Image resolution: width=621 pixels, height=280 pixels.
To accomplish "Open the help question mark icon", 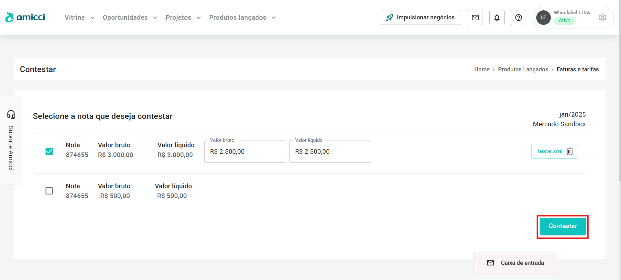I will (x=518, y=17).
